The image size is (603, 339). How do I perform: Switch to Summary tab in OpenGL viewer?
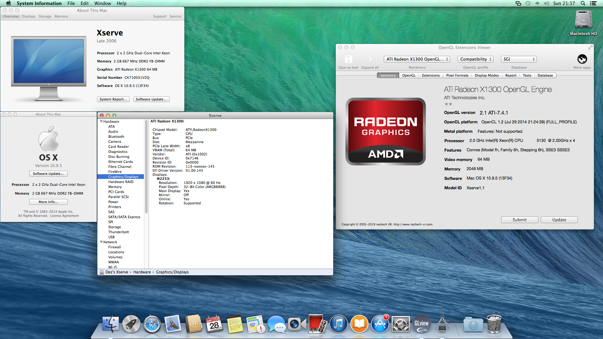click(388, 75)
